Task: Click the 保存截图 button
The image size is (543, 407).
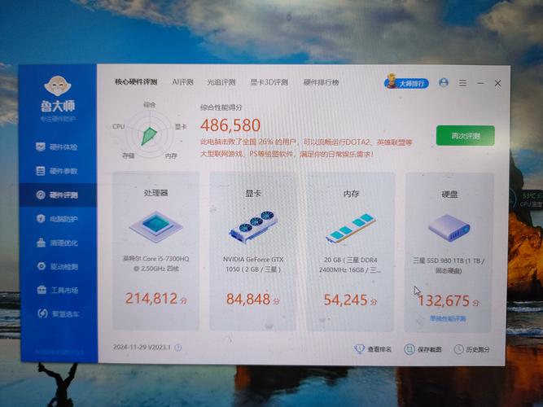Action: click(423, 349)
